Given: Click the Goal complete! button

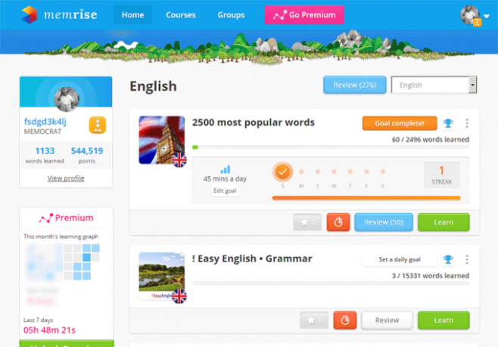Looking at the screenshot, I should pos(400,123).
